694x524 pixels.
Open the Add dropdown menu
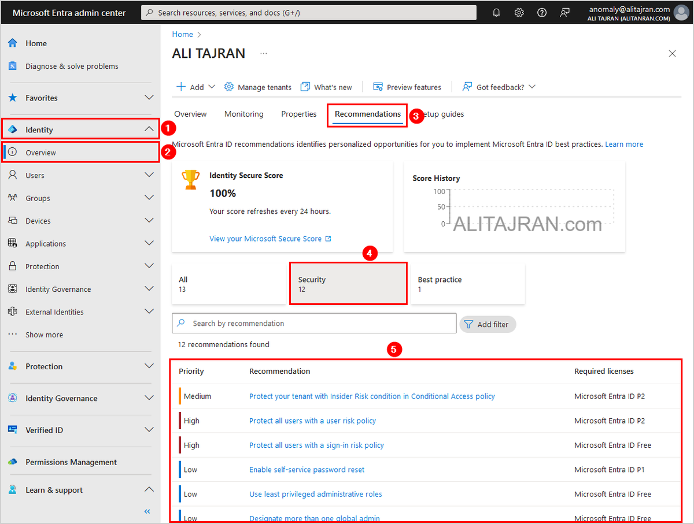coord(195,86)
